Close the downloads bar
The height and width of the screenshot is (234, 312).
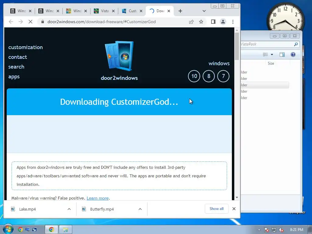coord(234,209)
